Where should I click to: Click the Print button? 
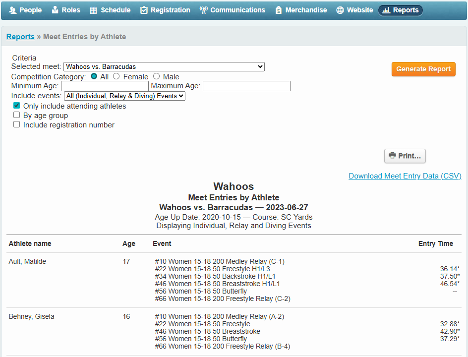click(x=405, y=156)
